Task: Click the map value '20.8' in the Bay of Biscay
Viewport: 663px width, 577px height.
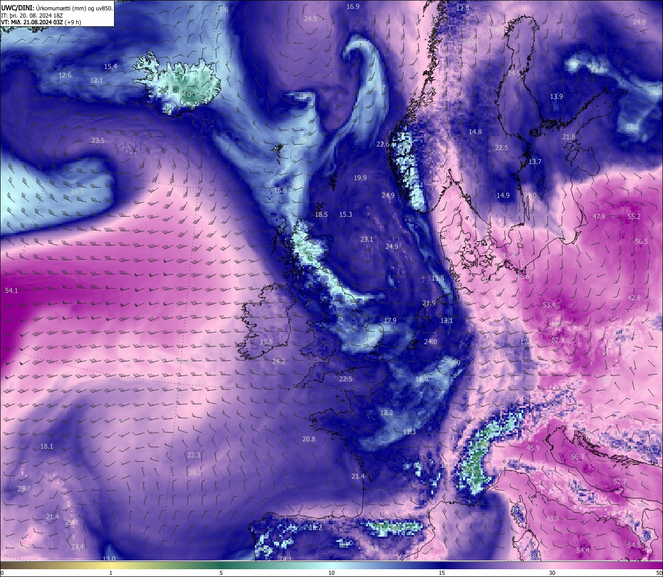Action: [309, 439]
